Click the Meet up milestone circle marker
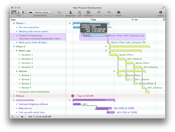This screenshot has width=175, height=132. pos(108,43)
